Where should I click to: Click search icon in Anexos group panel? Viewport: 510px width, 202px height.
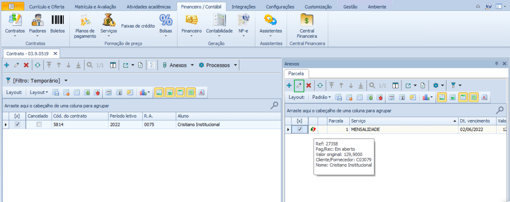500,110
